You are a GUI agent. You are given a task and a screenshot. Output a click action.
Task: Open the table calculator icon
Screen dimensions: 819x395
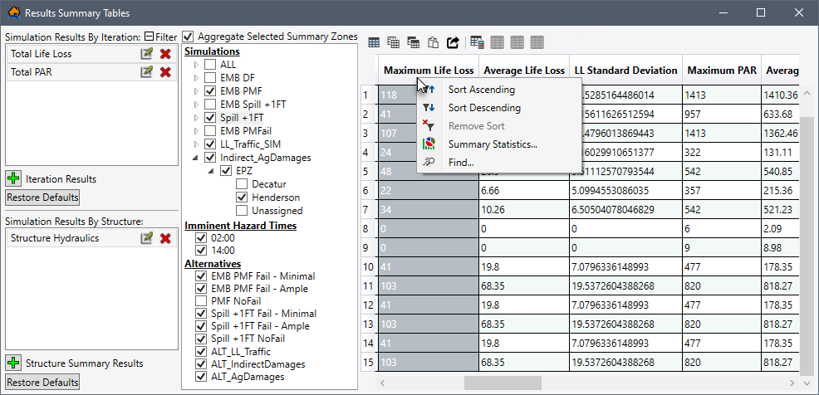477,43
